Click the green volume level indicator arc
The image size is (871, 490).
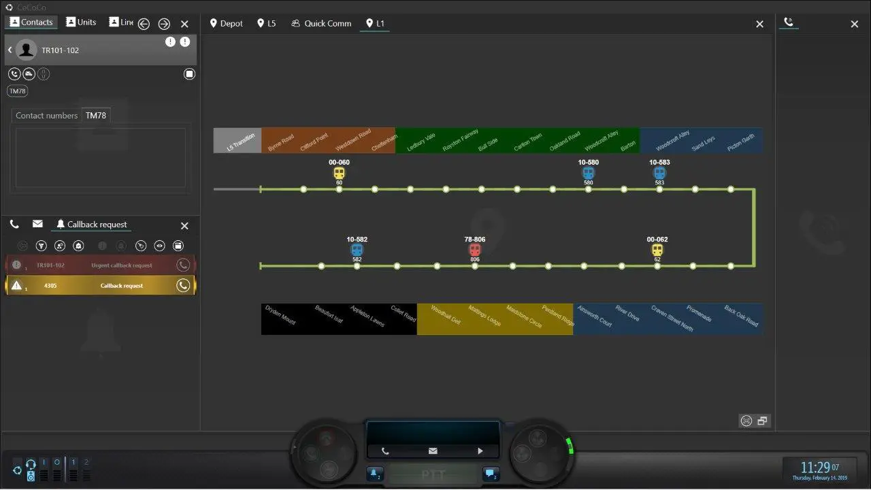tap(570, 446)
